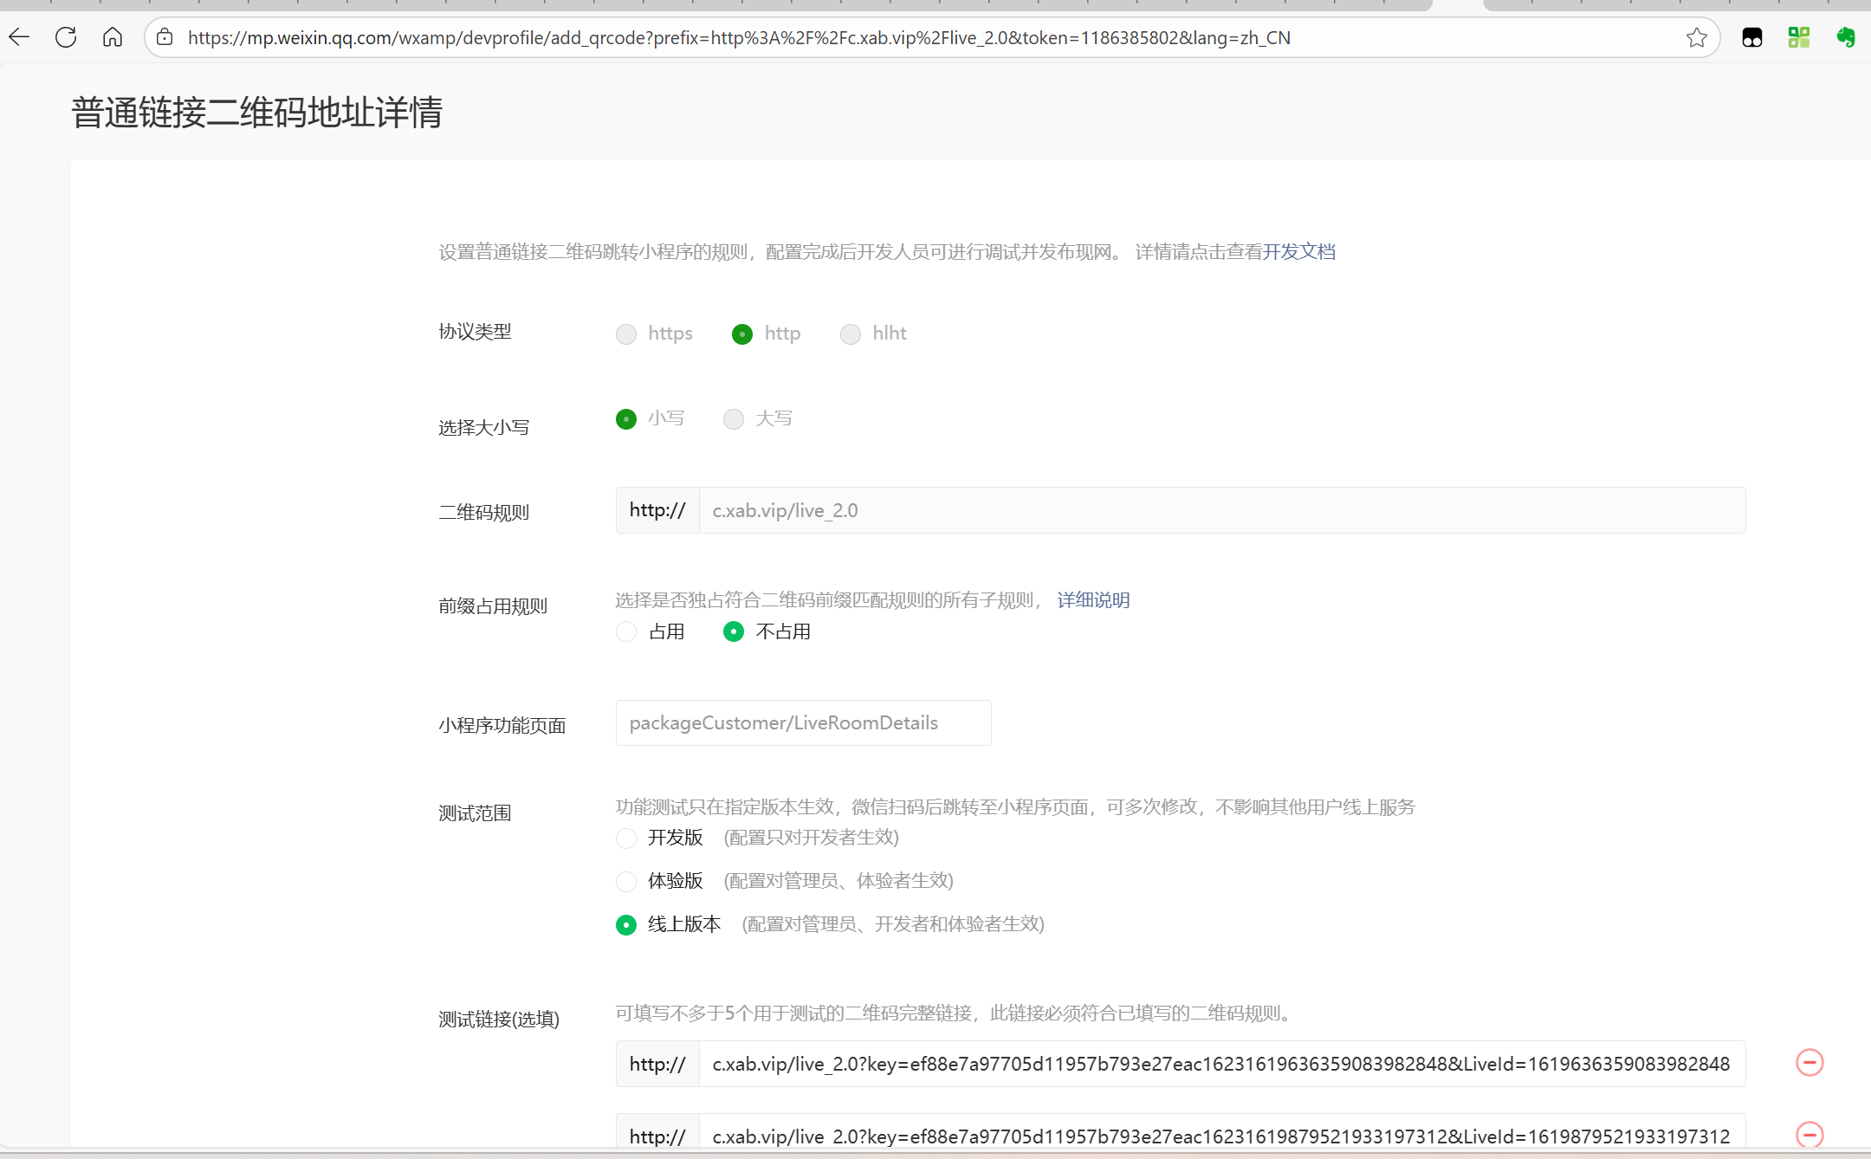Choose 大写 uppercase option
This screenshot has width=1871, height=1159.
734,419
